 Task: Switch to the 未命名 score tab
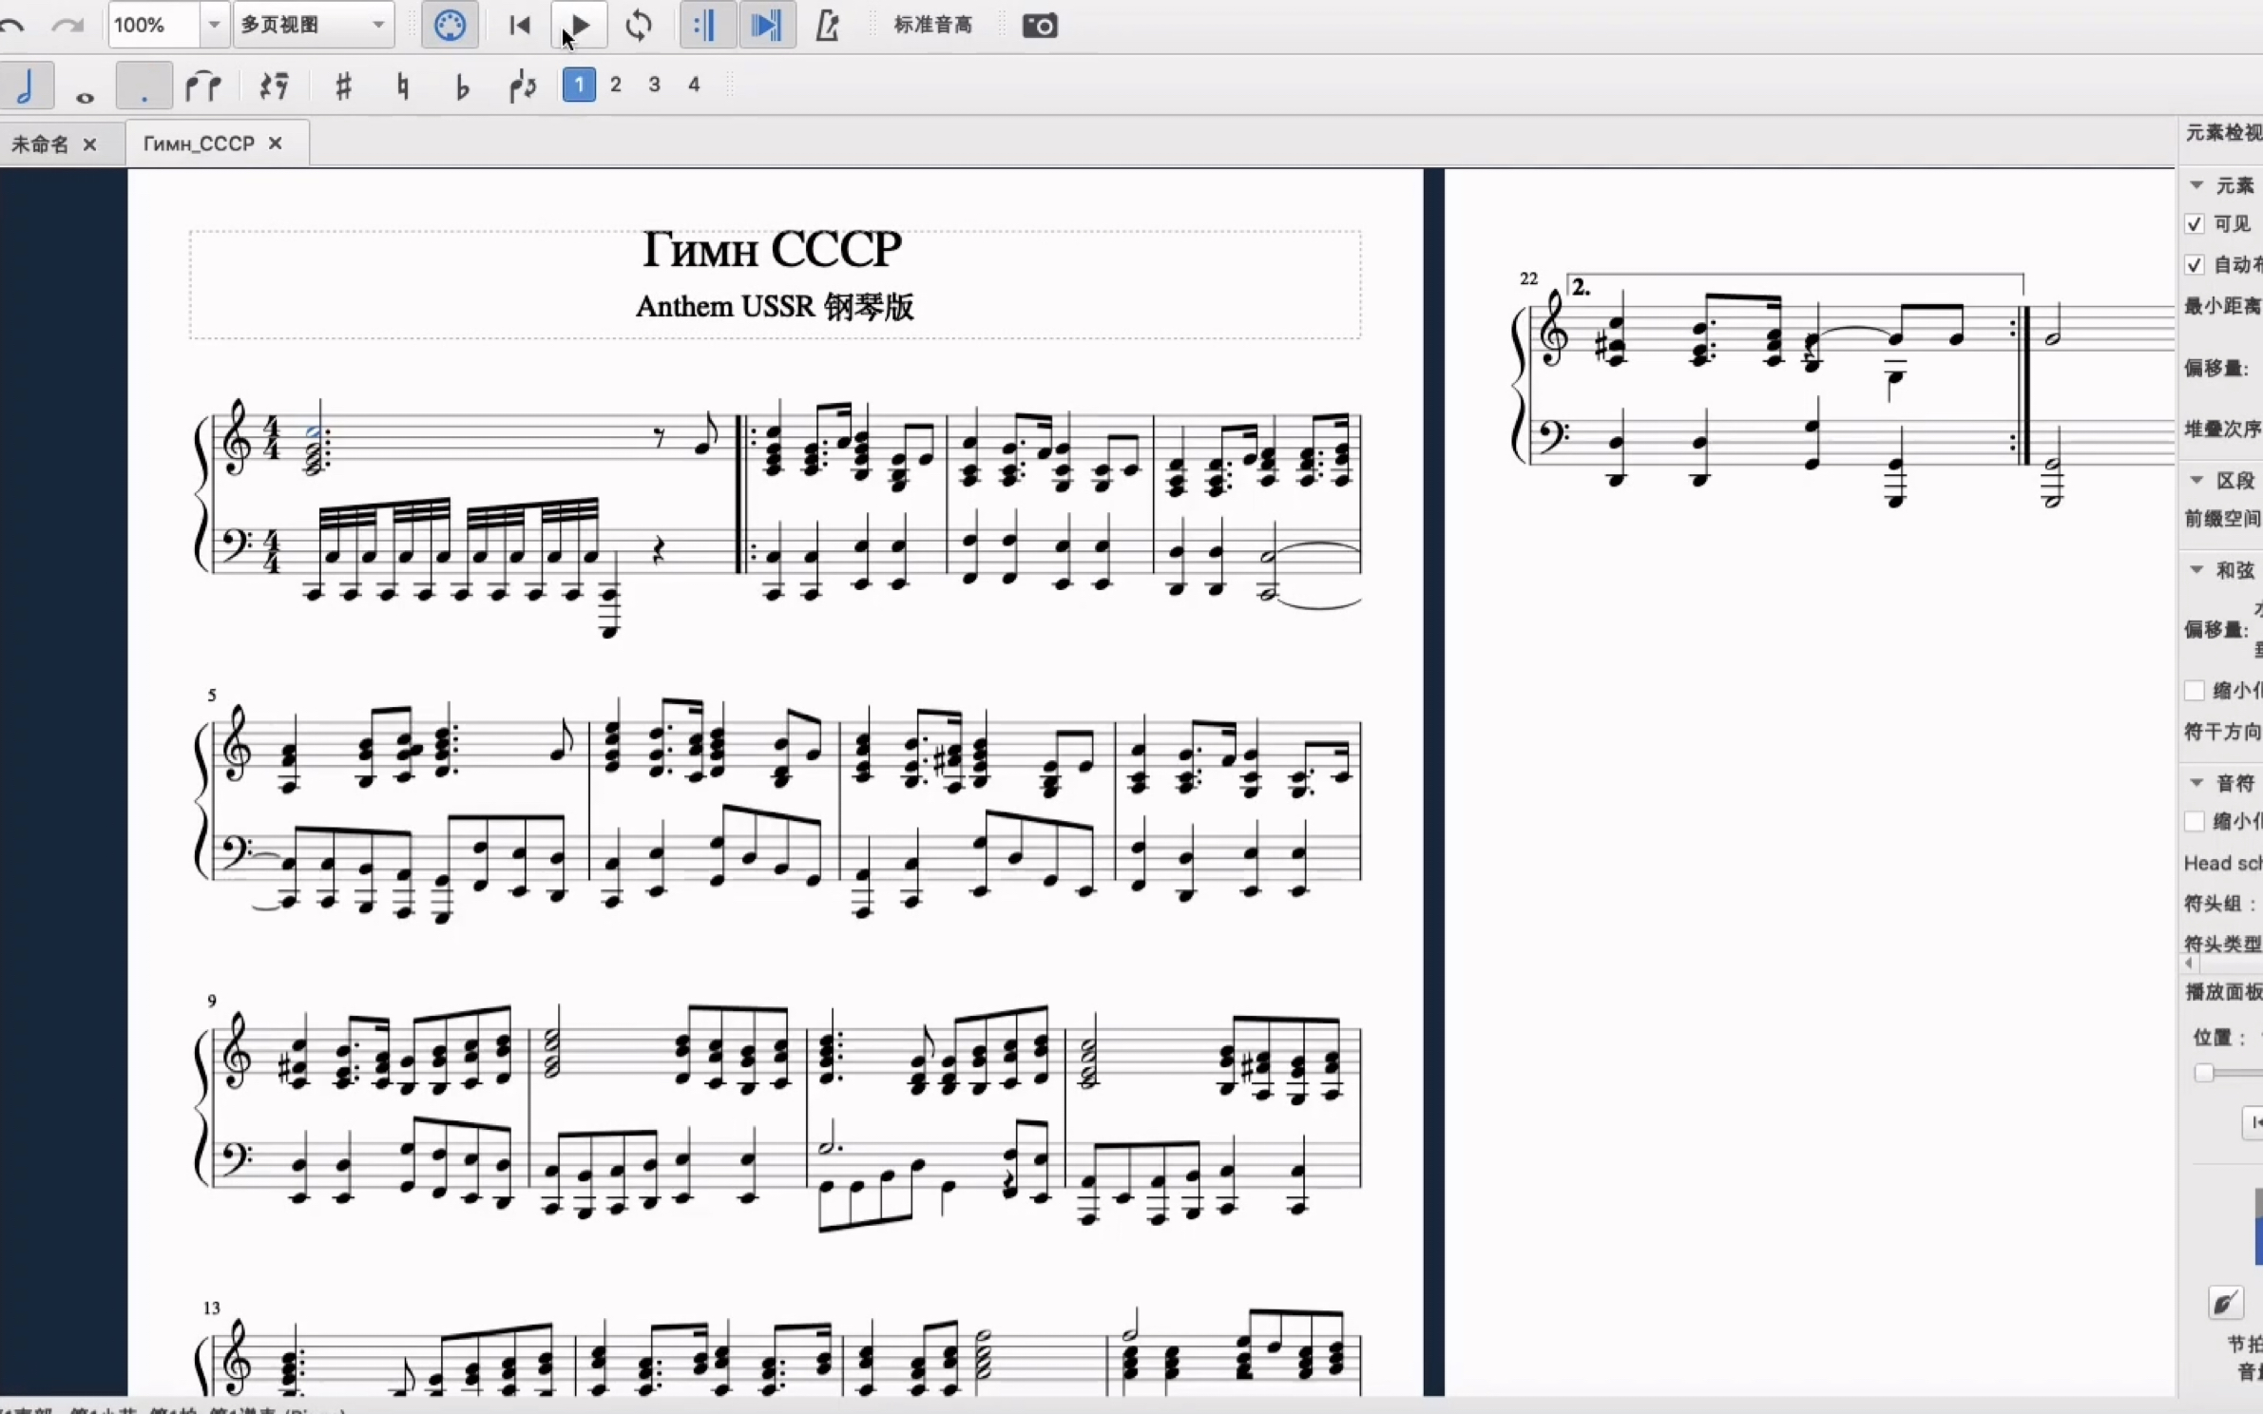[40, 143]
